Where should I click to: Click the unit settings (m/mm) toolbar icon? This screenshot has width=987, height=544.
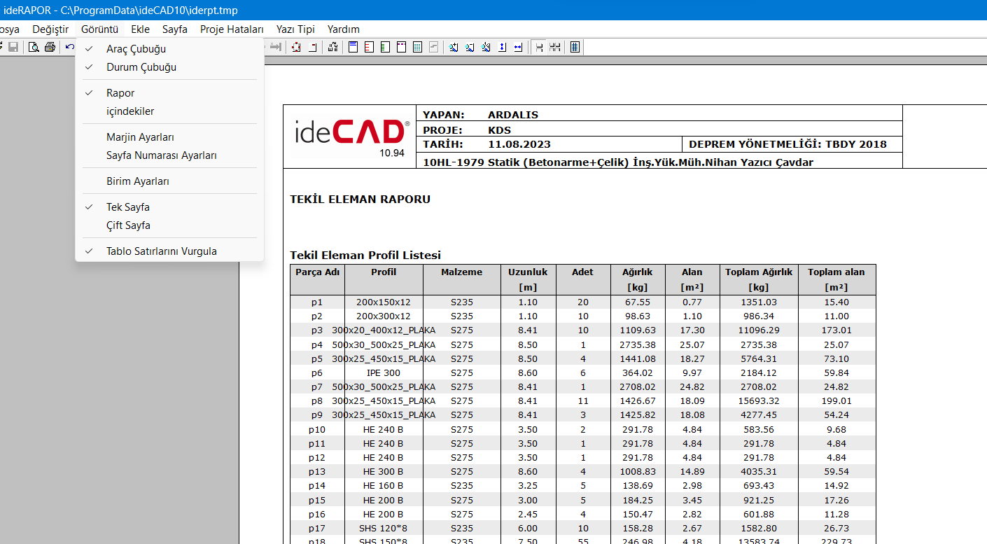tap(332, 47)
